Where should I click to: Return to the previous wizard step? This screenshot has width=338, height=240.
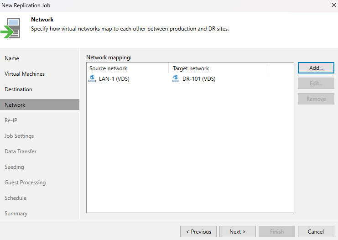coord(198,232)
